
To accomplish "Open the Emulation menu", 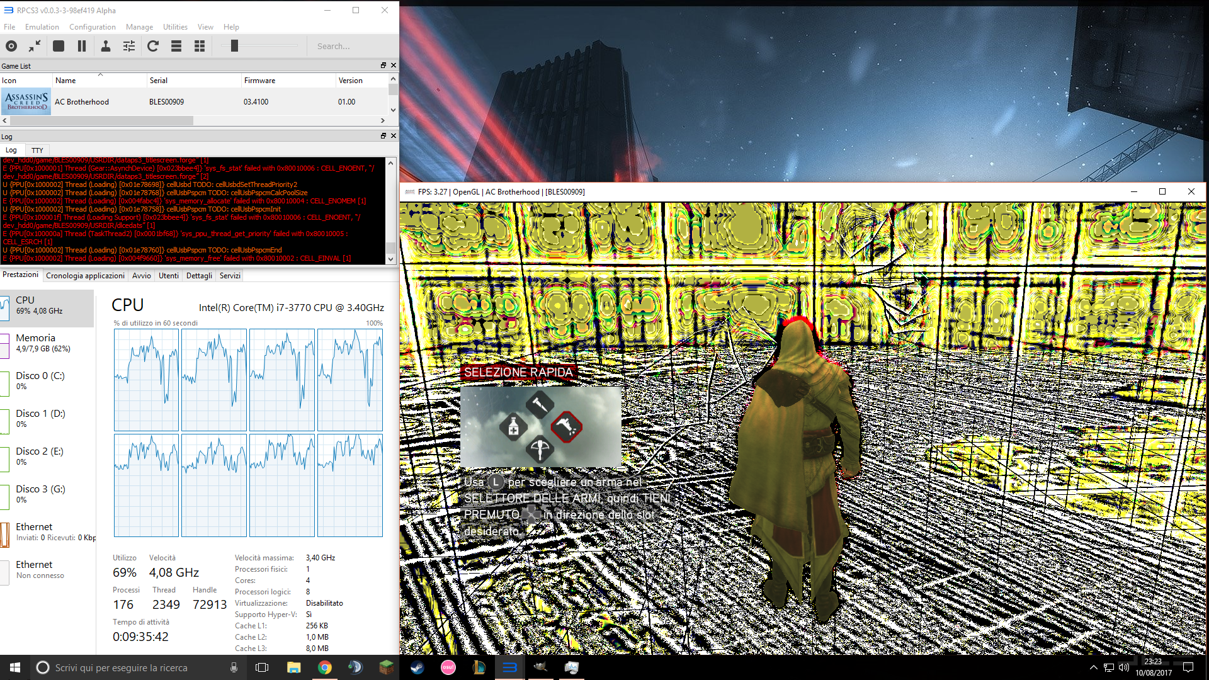I will tap(42, 27).
